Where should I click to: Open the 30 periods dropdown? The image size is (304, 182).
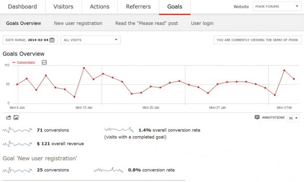(293, 118)
